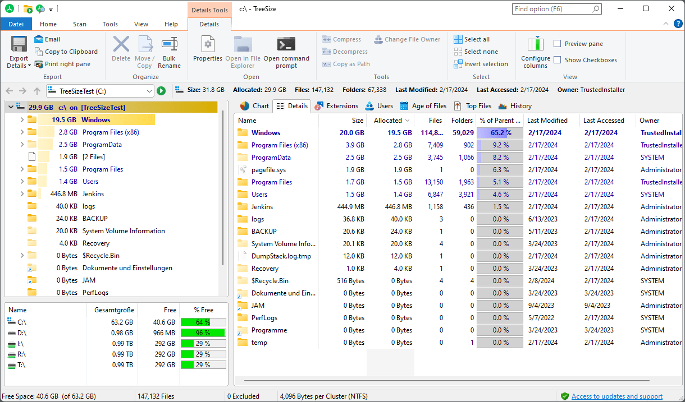
Task: Sort by the Owner column header
Action: pos(658,121)
